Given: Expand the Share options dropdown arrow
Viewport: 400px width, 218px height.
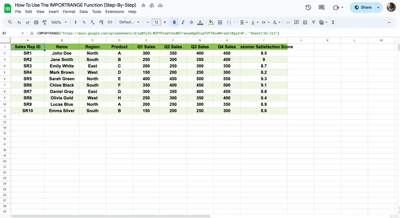Looking at the screenshot, I should tap(378, 7).
